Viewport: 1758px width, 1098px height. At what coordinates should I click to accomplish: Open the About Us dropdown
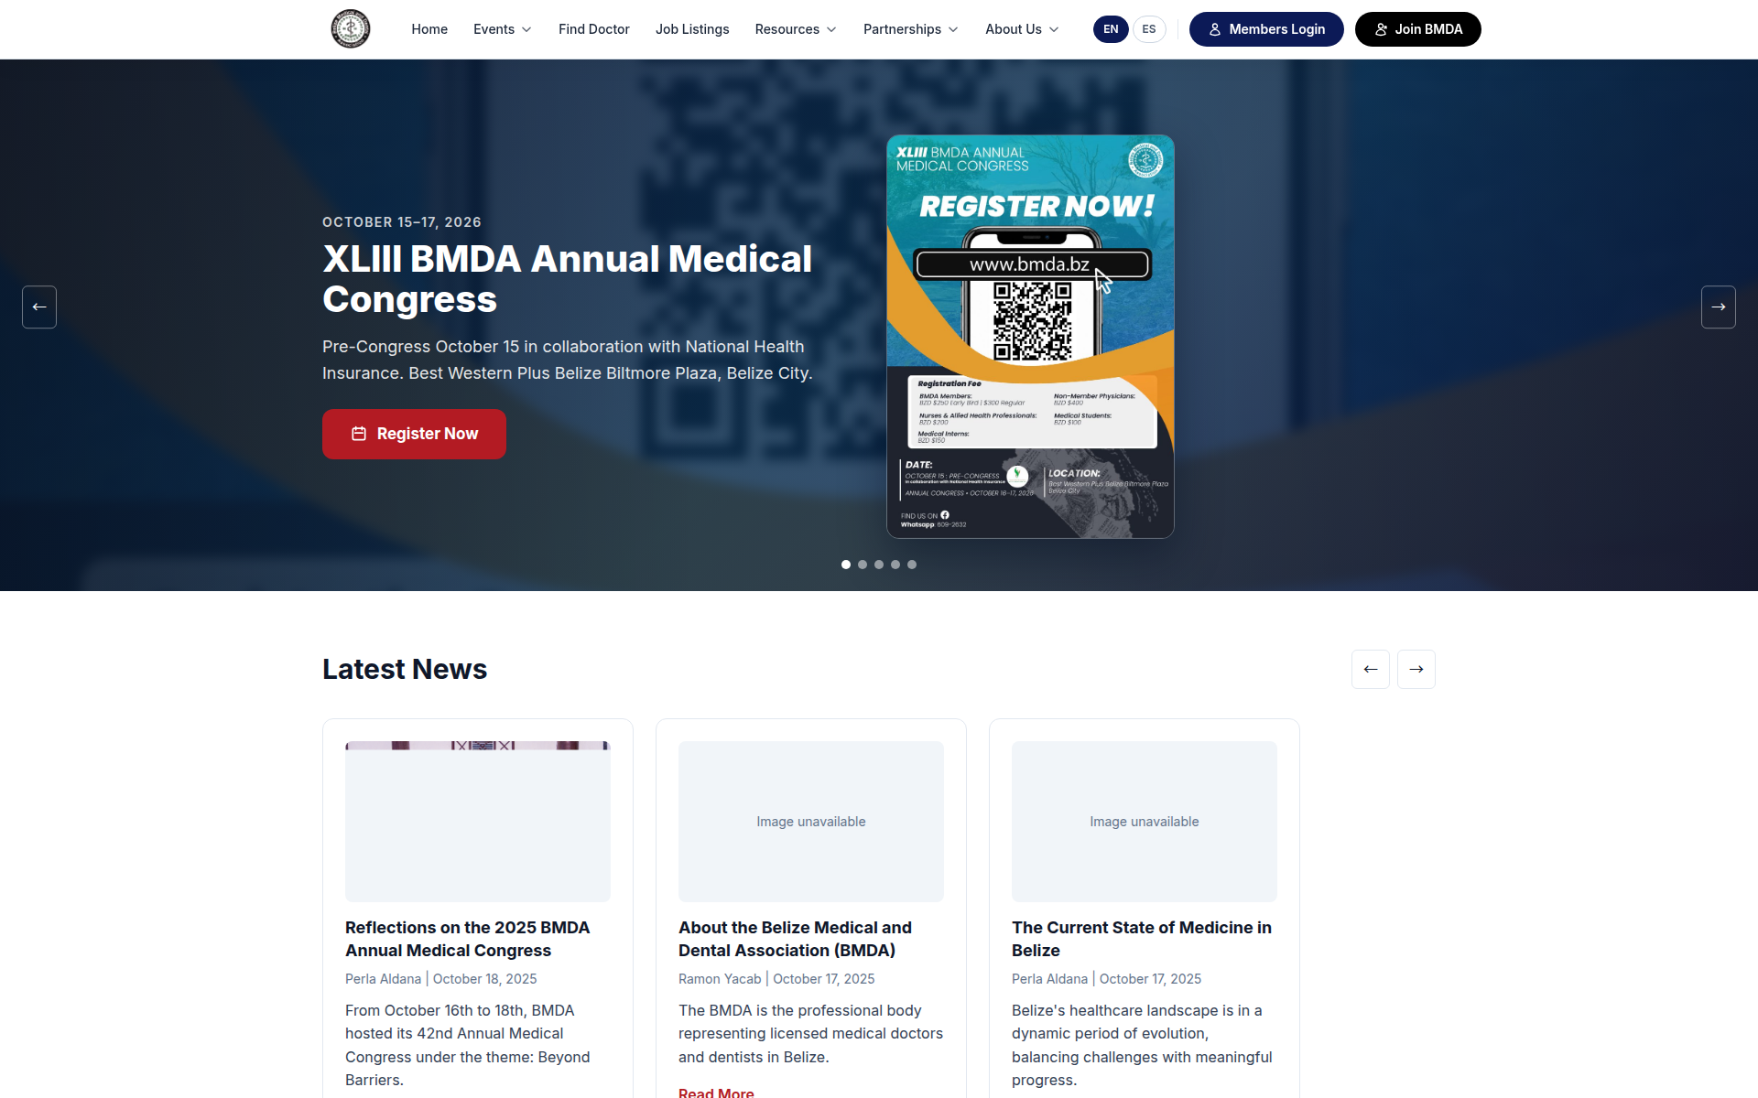pos(1022,29)
